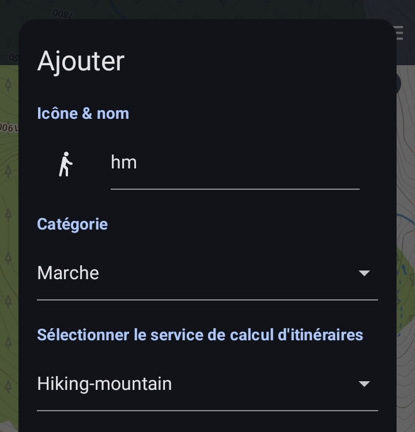Image resolution: width=415 pixels, height=432 pixels.
Task: Click the "Icône & nom" section label
Action: pyautogui.click(x=83, y=114)
